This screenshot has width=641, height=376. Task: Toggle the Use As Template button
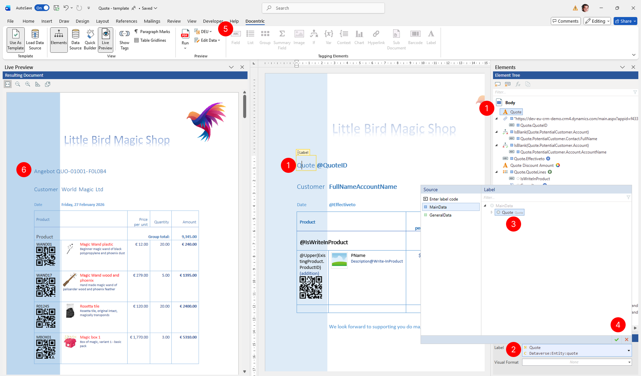tap(16, 40)
